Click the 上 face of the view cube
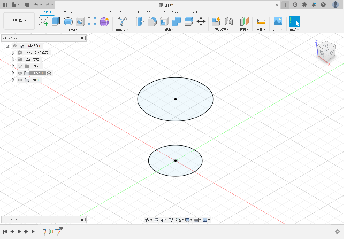 pos(327,46)
